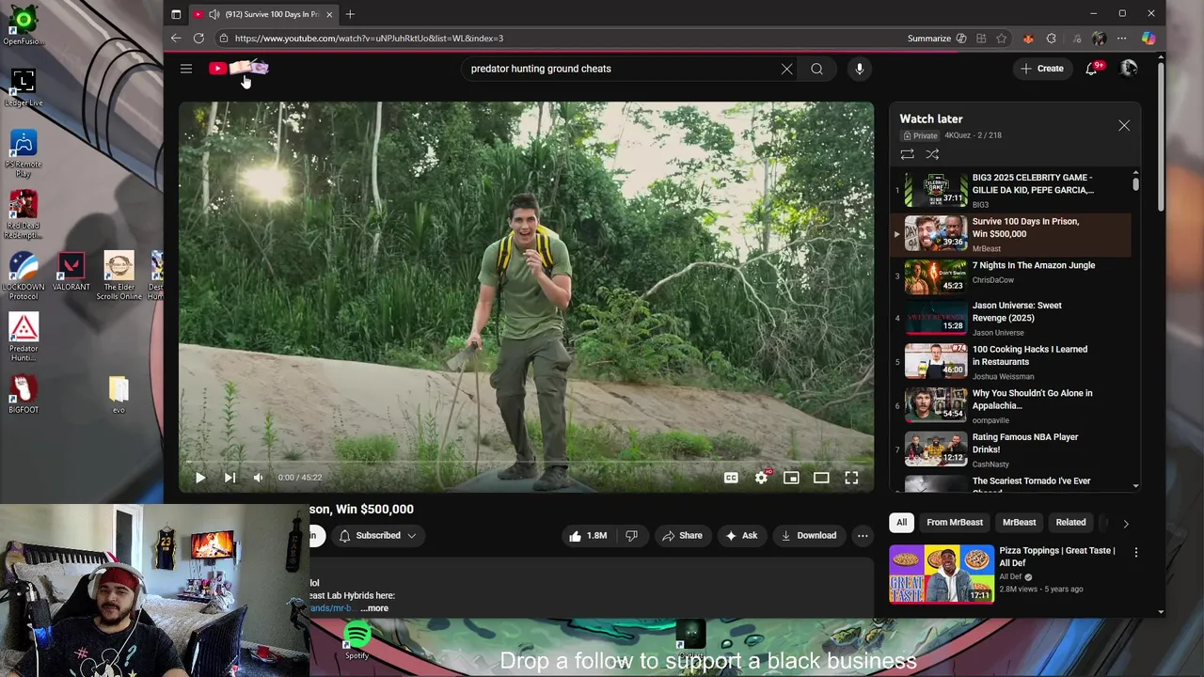1204x677 pixels.
Task: Reload the page
Action: [198, 39]
